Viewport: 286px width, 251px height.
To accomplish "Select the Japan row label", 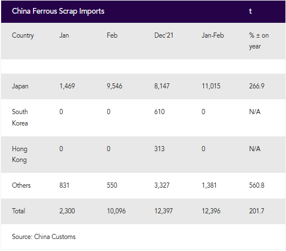I will click(x=20, y=86).
